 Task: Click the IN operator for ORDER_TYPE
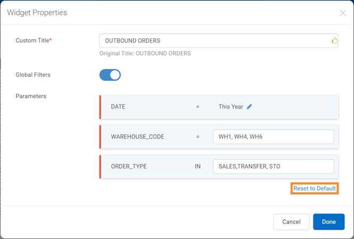(x=197, y=167)
